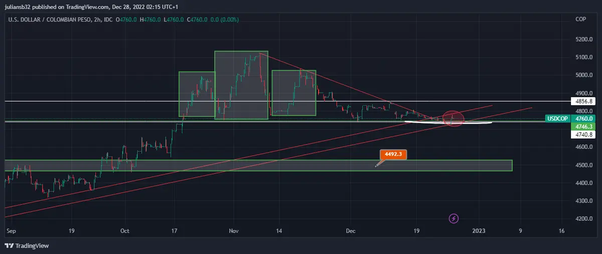This screenshot has height=254, width=602.
Task: Click the purple lightning bolt icon
Action: 454,218
